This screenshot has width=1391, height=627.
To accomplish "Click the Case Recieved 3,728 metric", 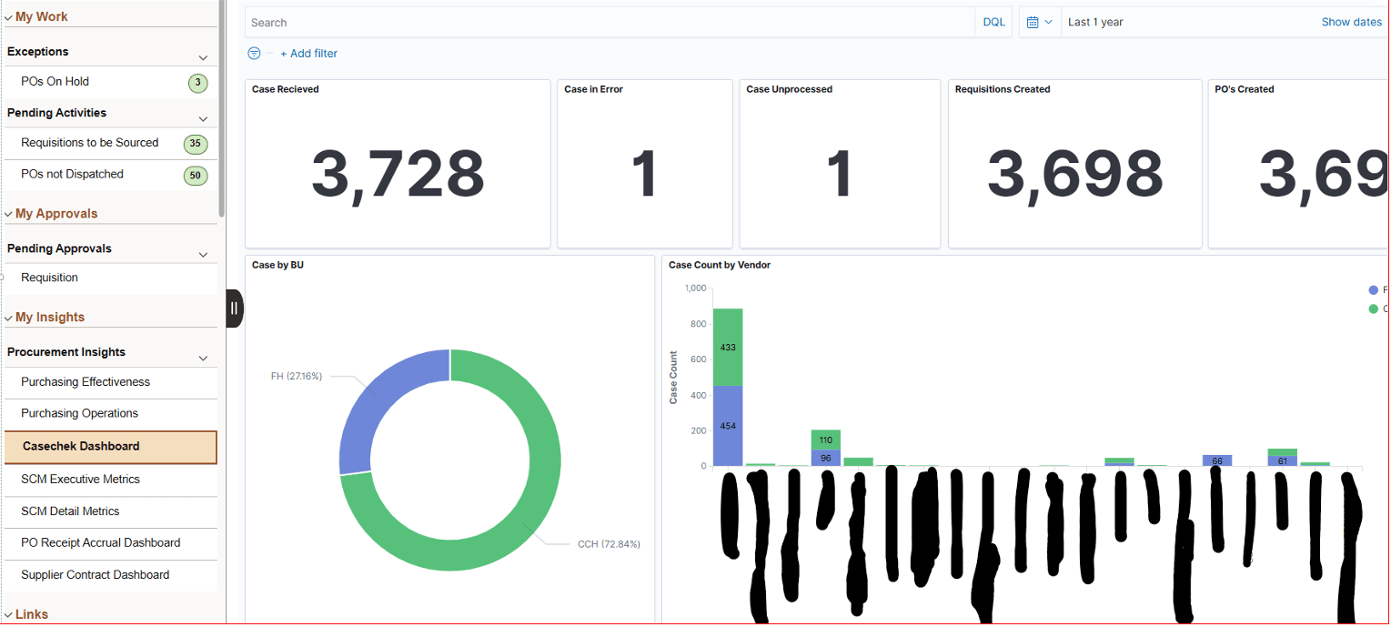I will pyautogui.click(x=398, y=174).
